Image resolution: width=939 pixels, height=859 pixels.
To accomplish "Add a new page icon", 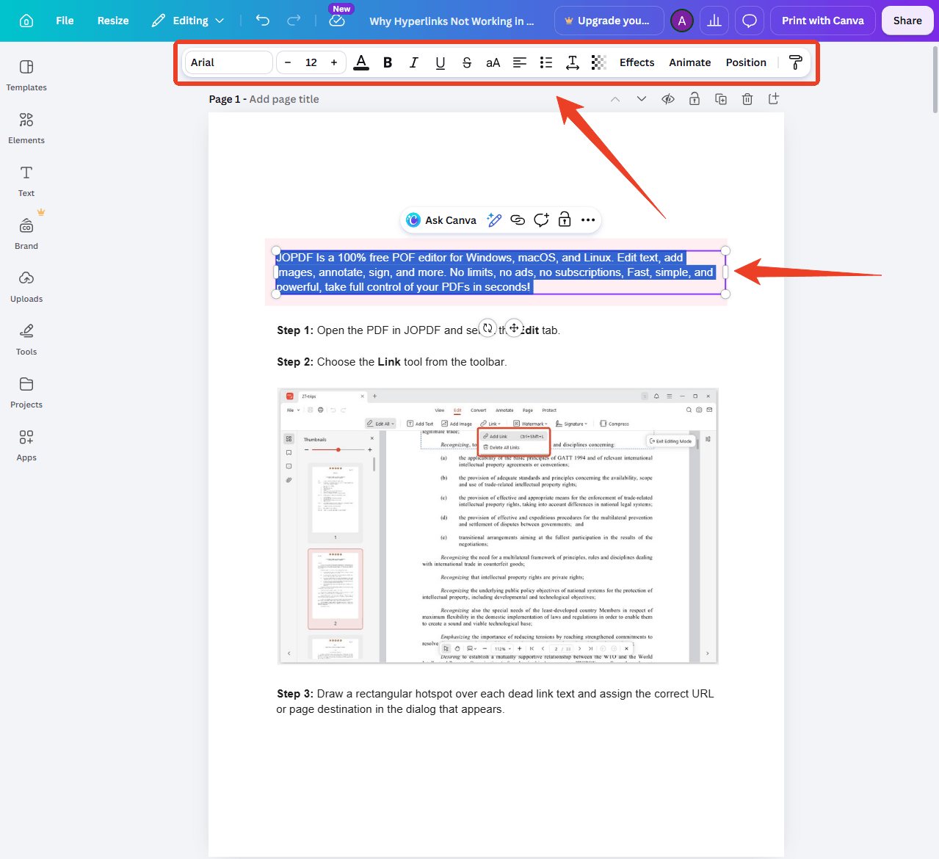I will pyautogui.click(x=774, y=99).
